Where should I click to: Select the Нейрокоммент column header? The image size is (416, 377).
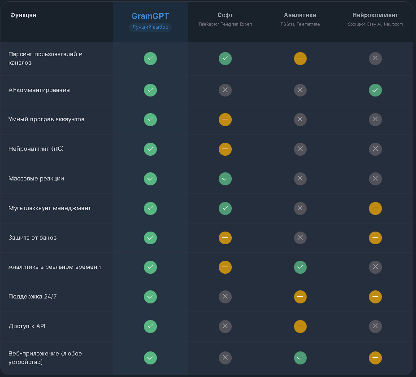click(x=375, y=15)
